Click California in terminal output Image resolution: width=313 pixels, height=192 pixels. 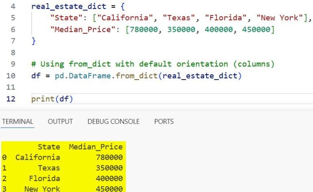38,157
